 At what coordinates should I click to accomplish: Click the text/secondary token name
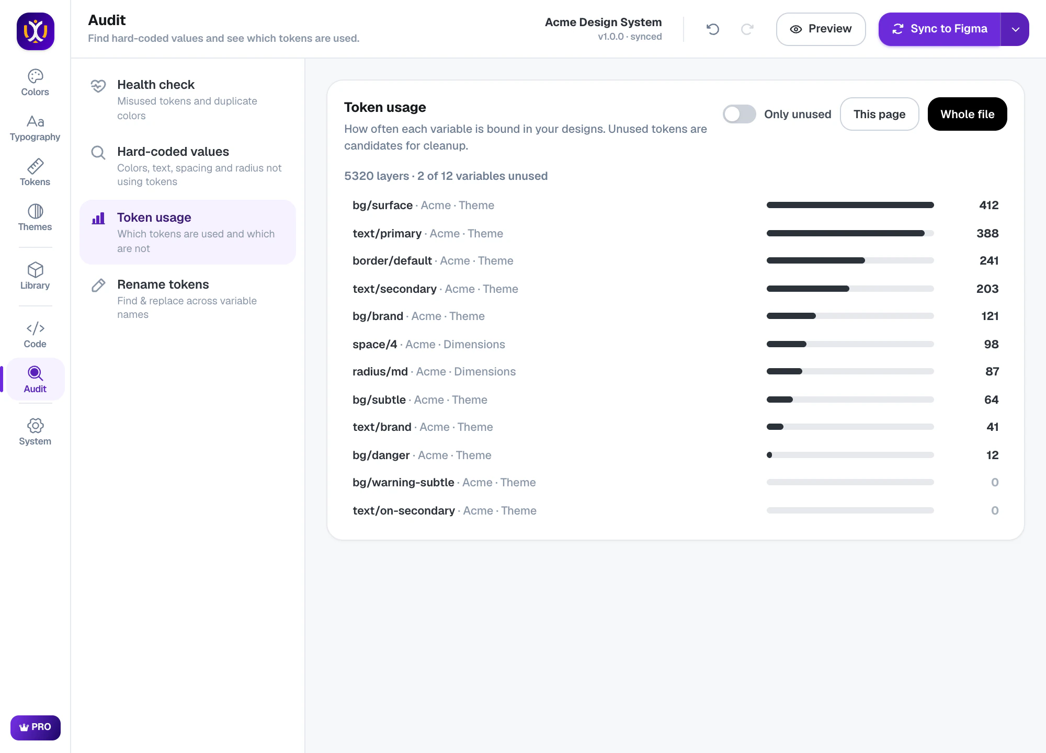[x=394, y=289]
